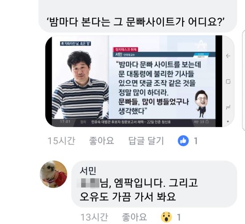This screenshot has height=224, width=245.
Task: Click the blue thumbs-up reaction icon
Action: click(183, 140)
